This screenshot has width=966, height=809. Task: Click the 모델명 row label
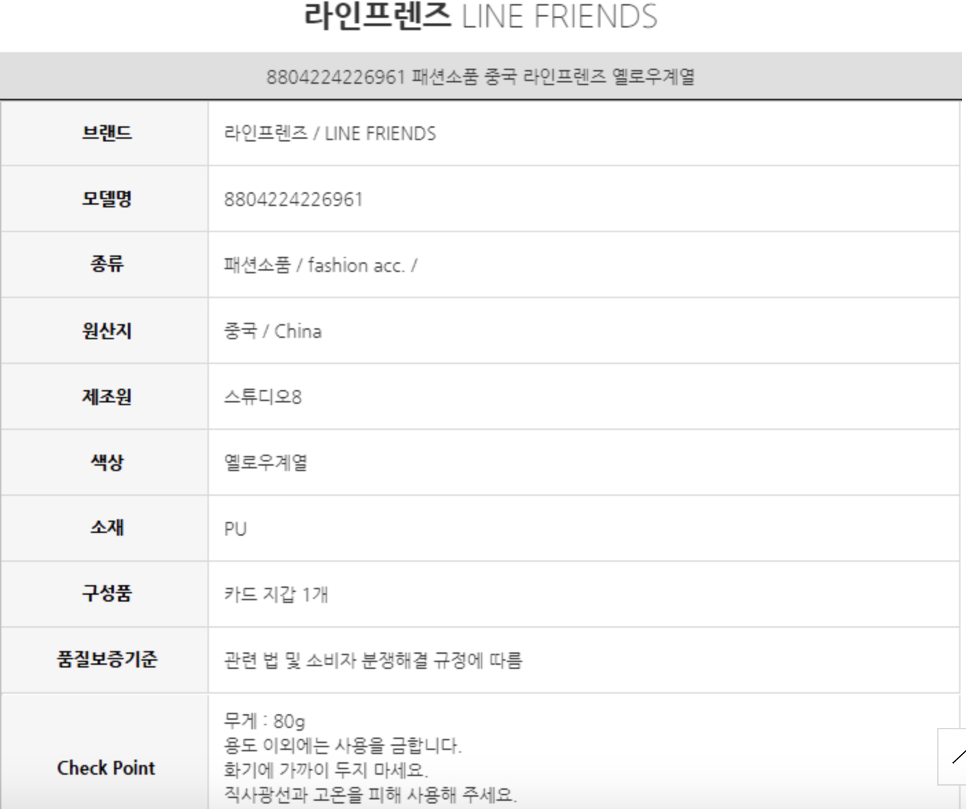[x=106, y=198]
